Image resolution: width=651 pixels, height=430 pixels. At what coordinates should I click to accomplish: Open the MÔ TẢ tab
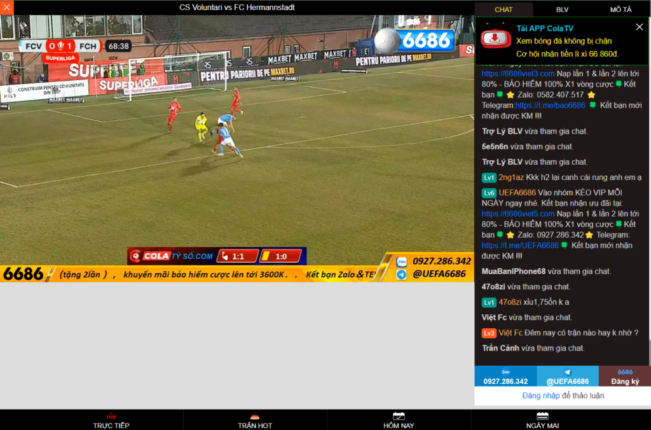coord(620,10)
